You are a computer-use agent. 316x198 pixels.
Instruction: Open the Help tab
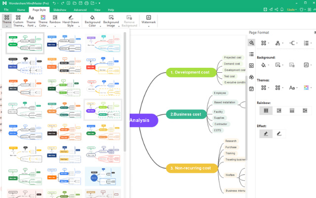coord(111,10)
